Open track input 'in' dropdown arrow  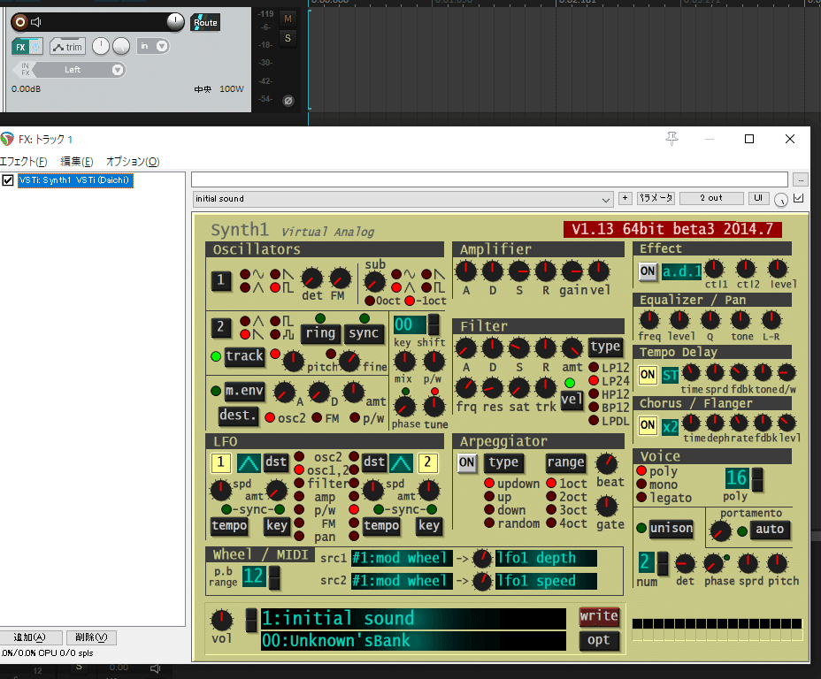pos(162,46)
